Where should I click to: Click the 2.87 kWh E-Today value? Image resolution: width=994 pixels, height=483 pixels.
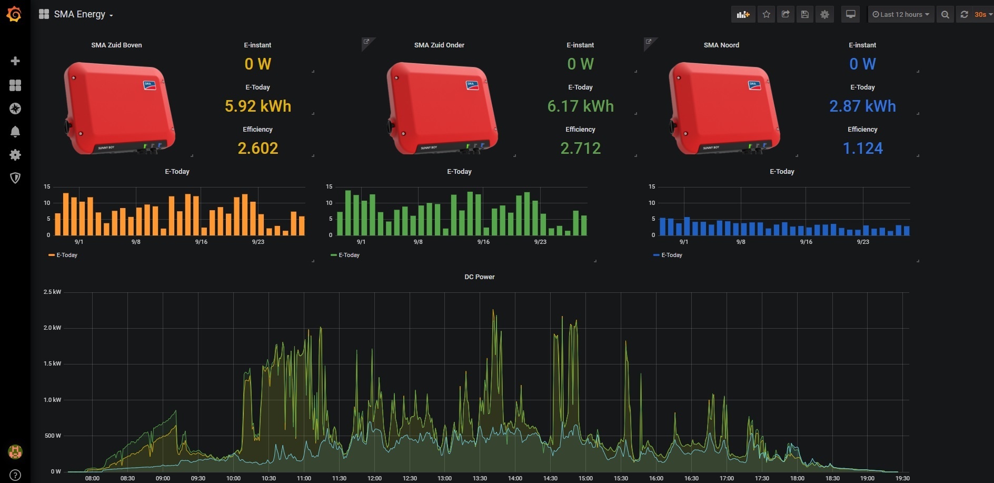[862, 106]
